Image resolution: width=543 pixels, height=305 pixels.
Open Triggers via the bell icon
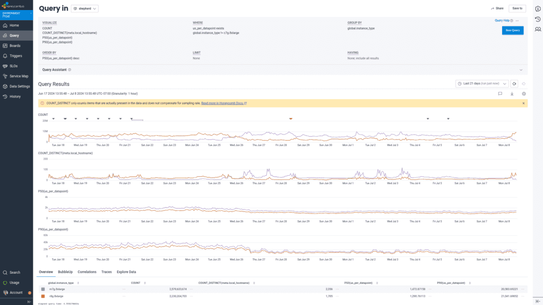point(5,56)
